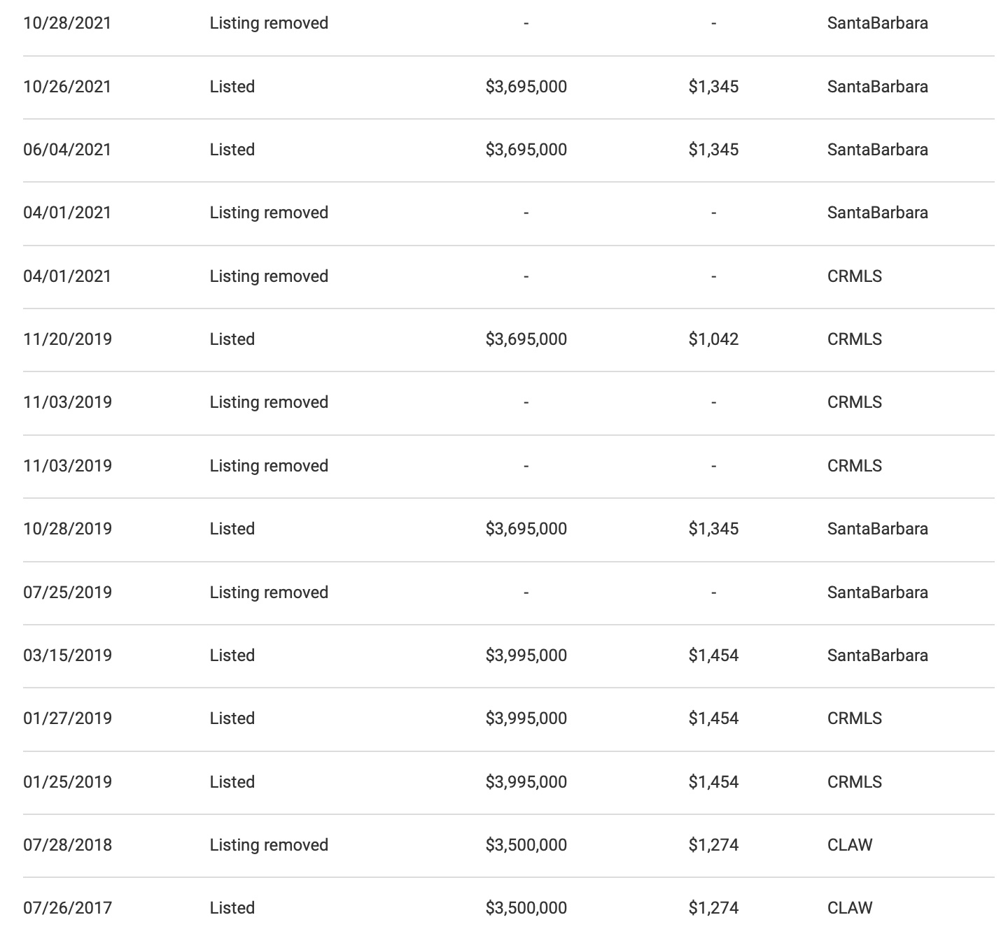The width and height of the screenshot is (1008, 936).
Task: Click "Listed" event in the 10/26/2021 row
Action: (232, 87)
